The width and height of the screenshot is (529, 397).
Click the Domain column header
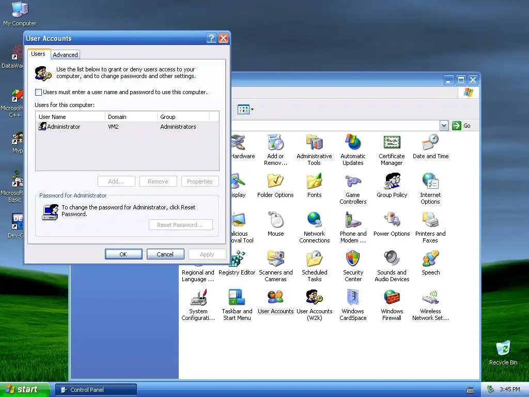pos(131,117)
